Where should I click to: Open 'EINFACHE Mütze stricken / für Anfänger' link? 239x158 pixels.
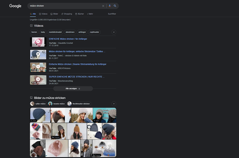68,39
